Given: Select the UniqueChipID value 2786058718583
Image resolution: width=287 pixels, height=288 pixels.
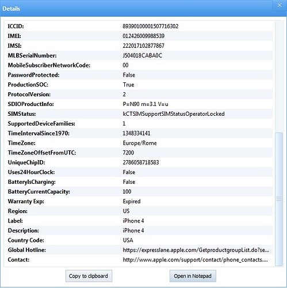Looking at the screenshot, I should pyautogui.click(x=141, y=162).
